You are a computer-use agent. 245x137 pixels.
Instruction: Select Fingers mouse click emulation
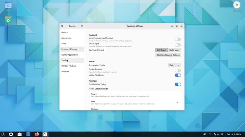click(135, 95)
